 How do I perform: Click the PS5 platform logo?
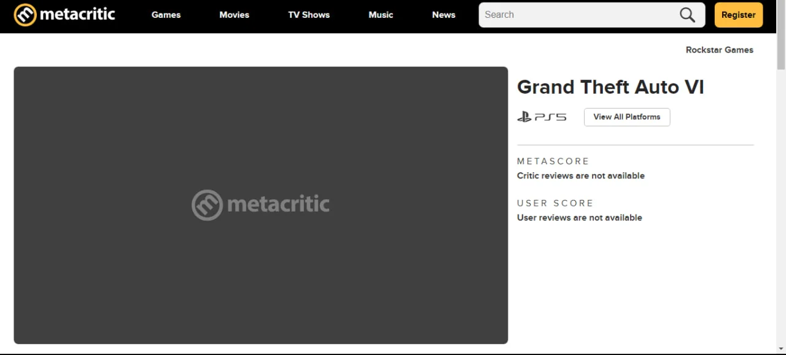542,116
